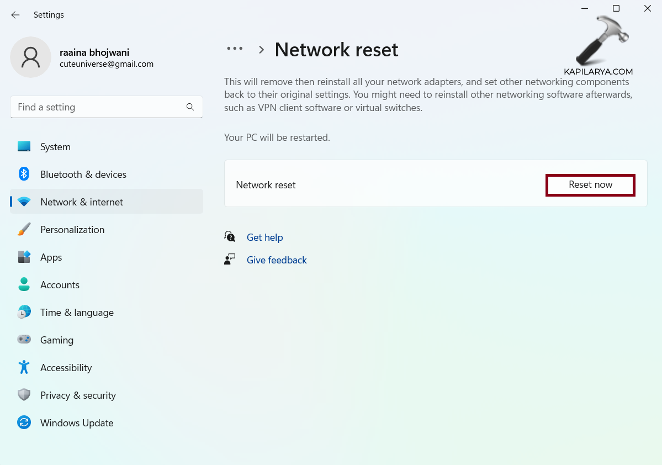
Task: Click the Accounts person icon
Action: pyautogui.click(x=24, y=285)
